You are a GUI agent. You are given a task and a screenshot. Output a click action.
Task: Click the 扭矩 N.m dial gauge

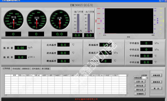coord(36,20)
